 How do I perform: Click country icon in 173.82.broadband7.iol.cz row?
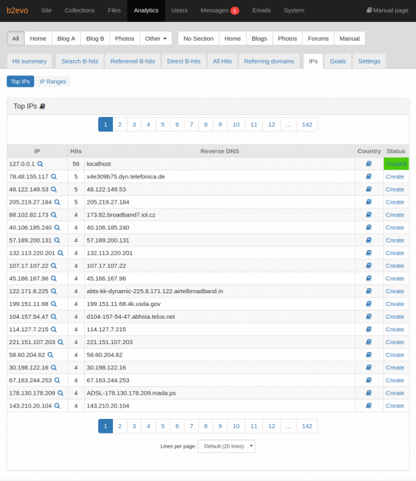click(x=369, y=214)
